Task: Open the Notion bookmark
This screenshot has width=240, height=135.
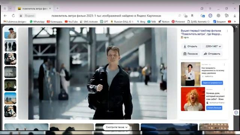Action: (x=164, y=22)
